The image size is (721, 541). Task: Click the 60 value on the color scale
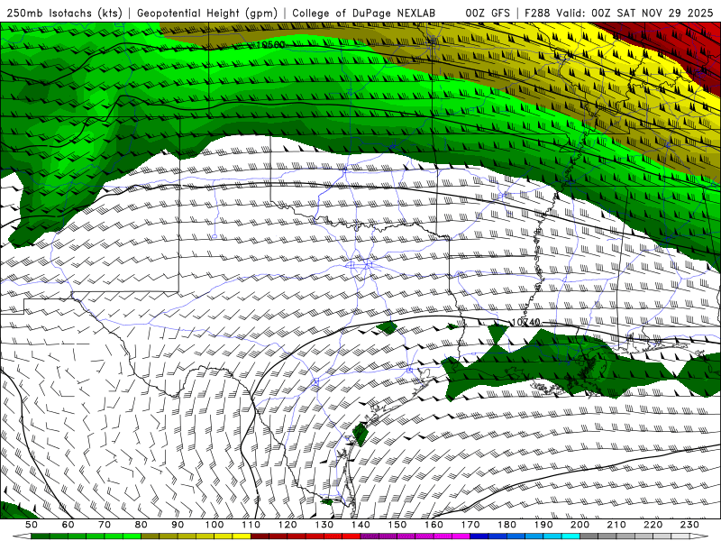pyautogui.click(x=68, y=525)
